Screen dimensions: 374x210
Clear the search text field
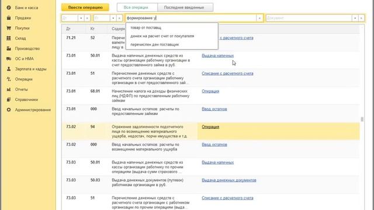pos(259,18)
